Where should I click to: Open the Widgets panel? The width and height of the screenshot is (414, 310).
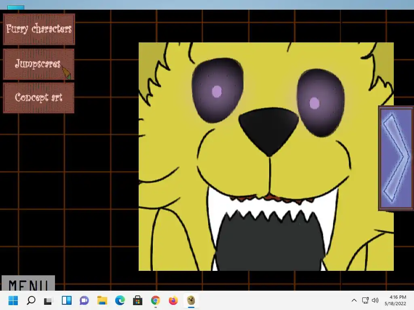[x=67, y=300]
